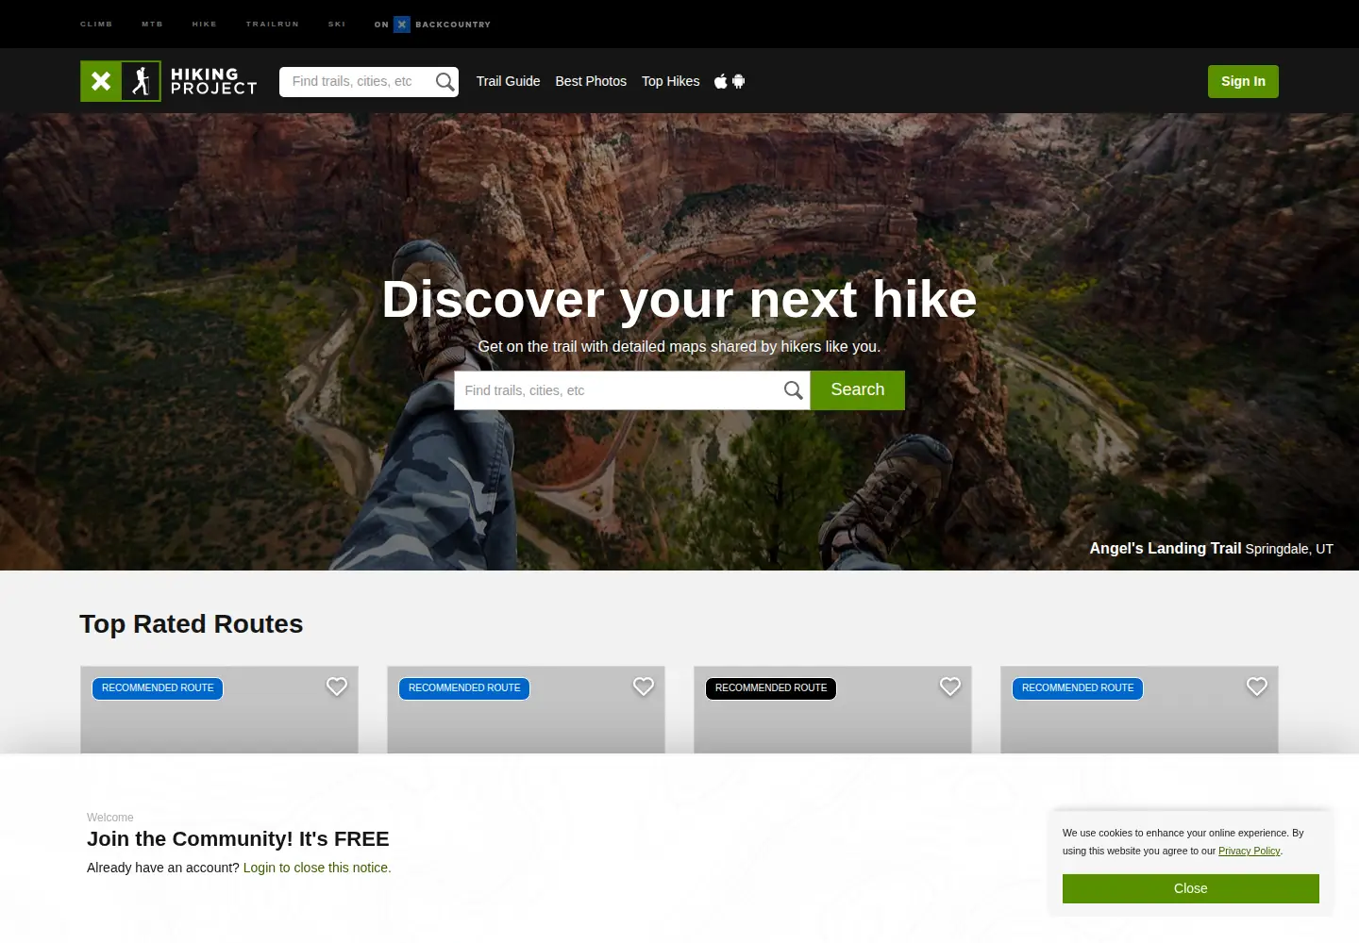Click the black Recommended Route badge
Image resolution: width=1359 pixels, height=943 pixels.
pos(771,688)
